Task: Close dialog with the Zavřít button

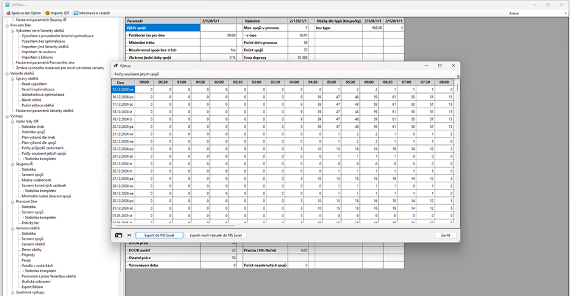Action: pyautogui.click(x=445, y=235)
